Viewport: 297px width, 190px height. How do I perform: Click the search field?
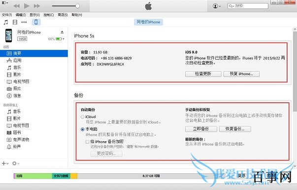pyautogui.click(x=248, y=6)
